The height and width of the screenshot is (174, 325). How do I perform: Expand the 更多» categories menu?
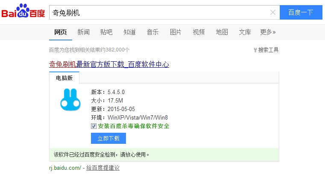[x=268, y=32]
